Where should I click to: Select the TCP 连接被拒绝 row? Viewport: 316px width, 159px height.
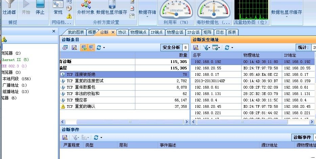(x=125, y=74)
